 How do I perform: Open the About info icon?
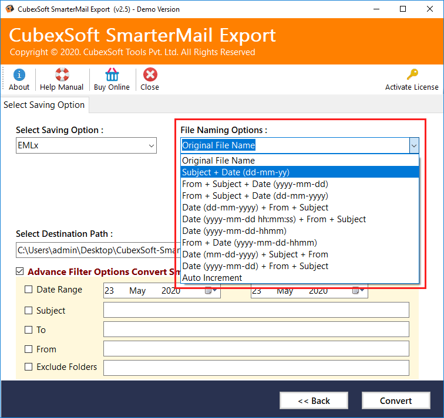point(19,75)
